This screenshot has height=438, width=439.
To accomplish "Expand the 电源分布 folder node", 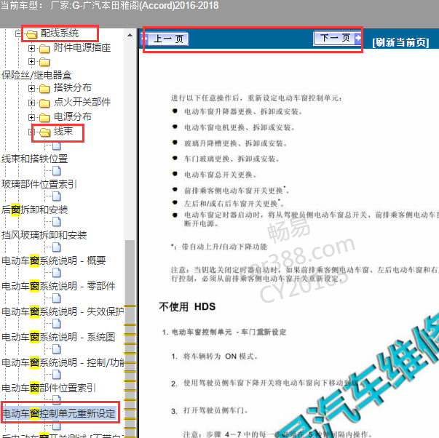I will click(x=31, y=117).
